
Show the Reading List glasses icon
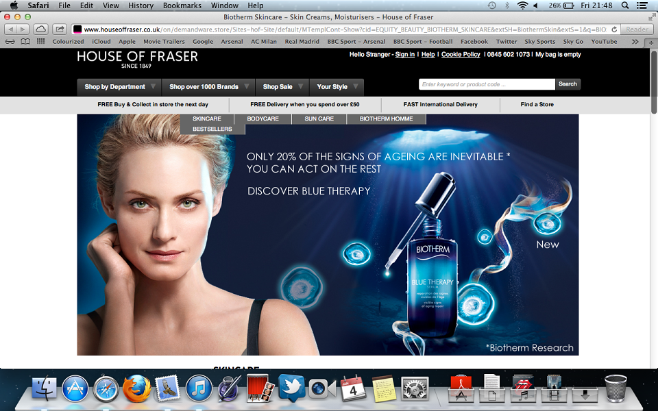pos(10,42)
